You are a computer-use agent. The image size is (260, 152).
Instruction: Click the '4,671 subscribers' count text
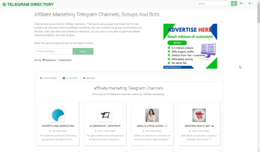tap(106, 131)
